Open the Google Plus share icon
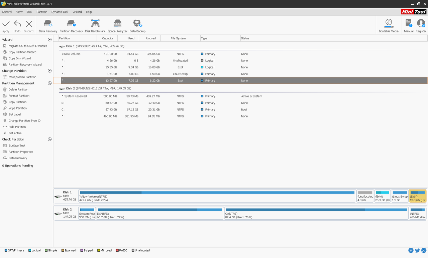The width and height of the screenshot is (428, 258). [424, 250]
